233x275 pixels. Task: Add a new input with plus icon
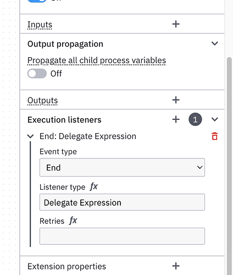coord(176,24)
